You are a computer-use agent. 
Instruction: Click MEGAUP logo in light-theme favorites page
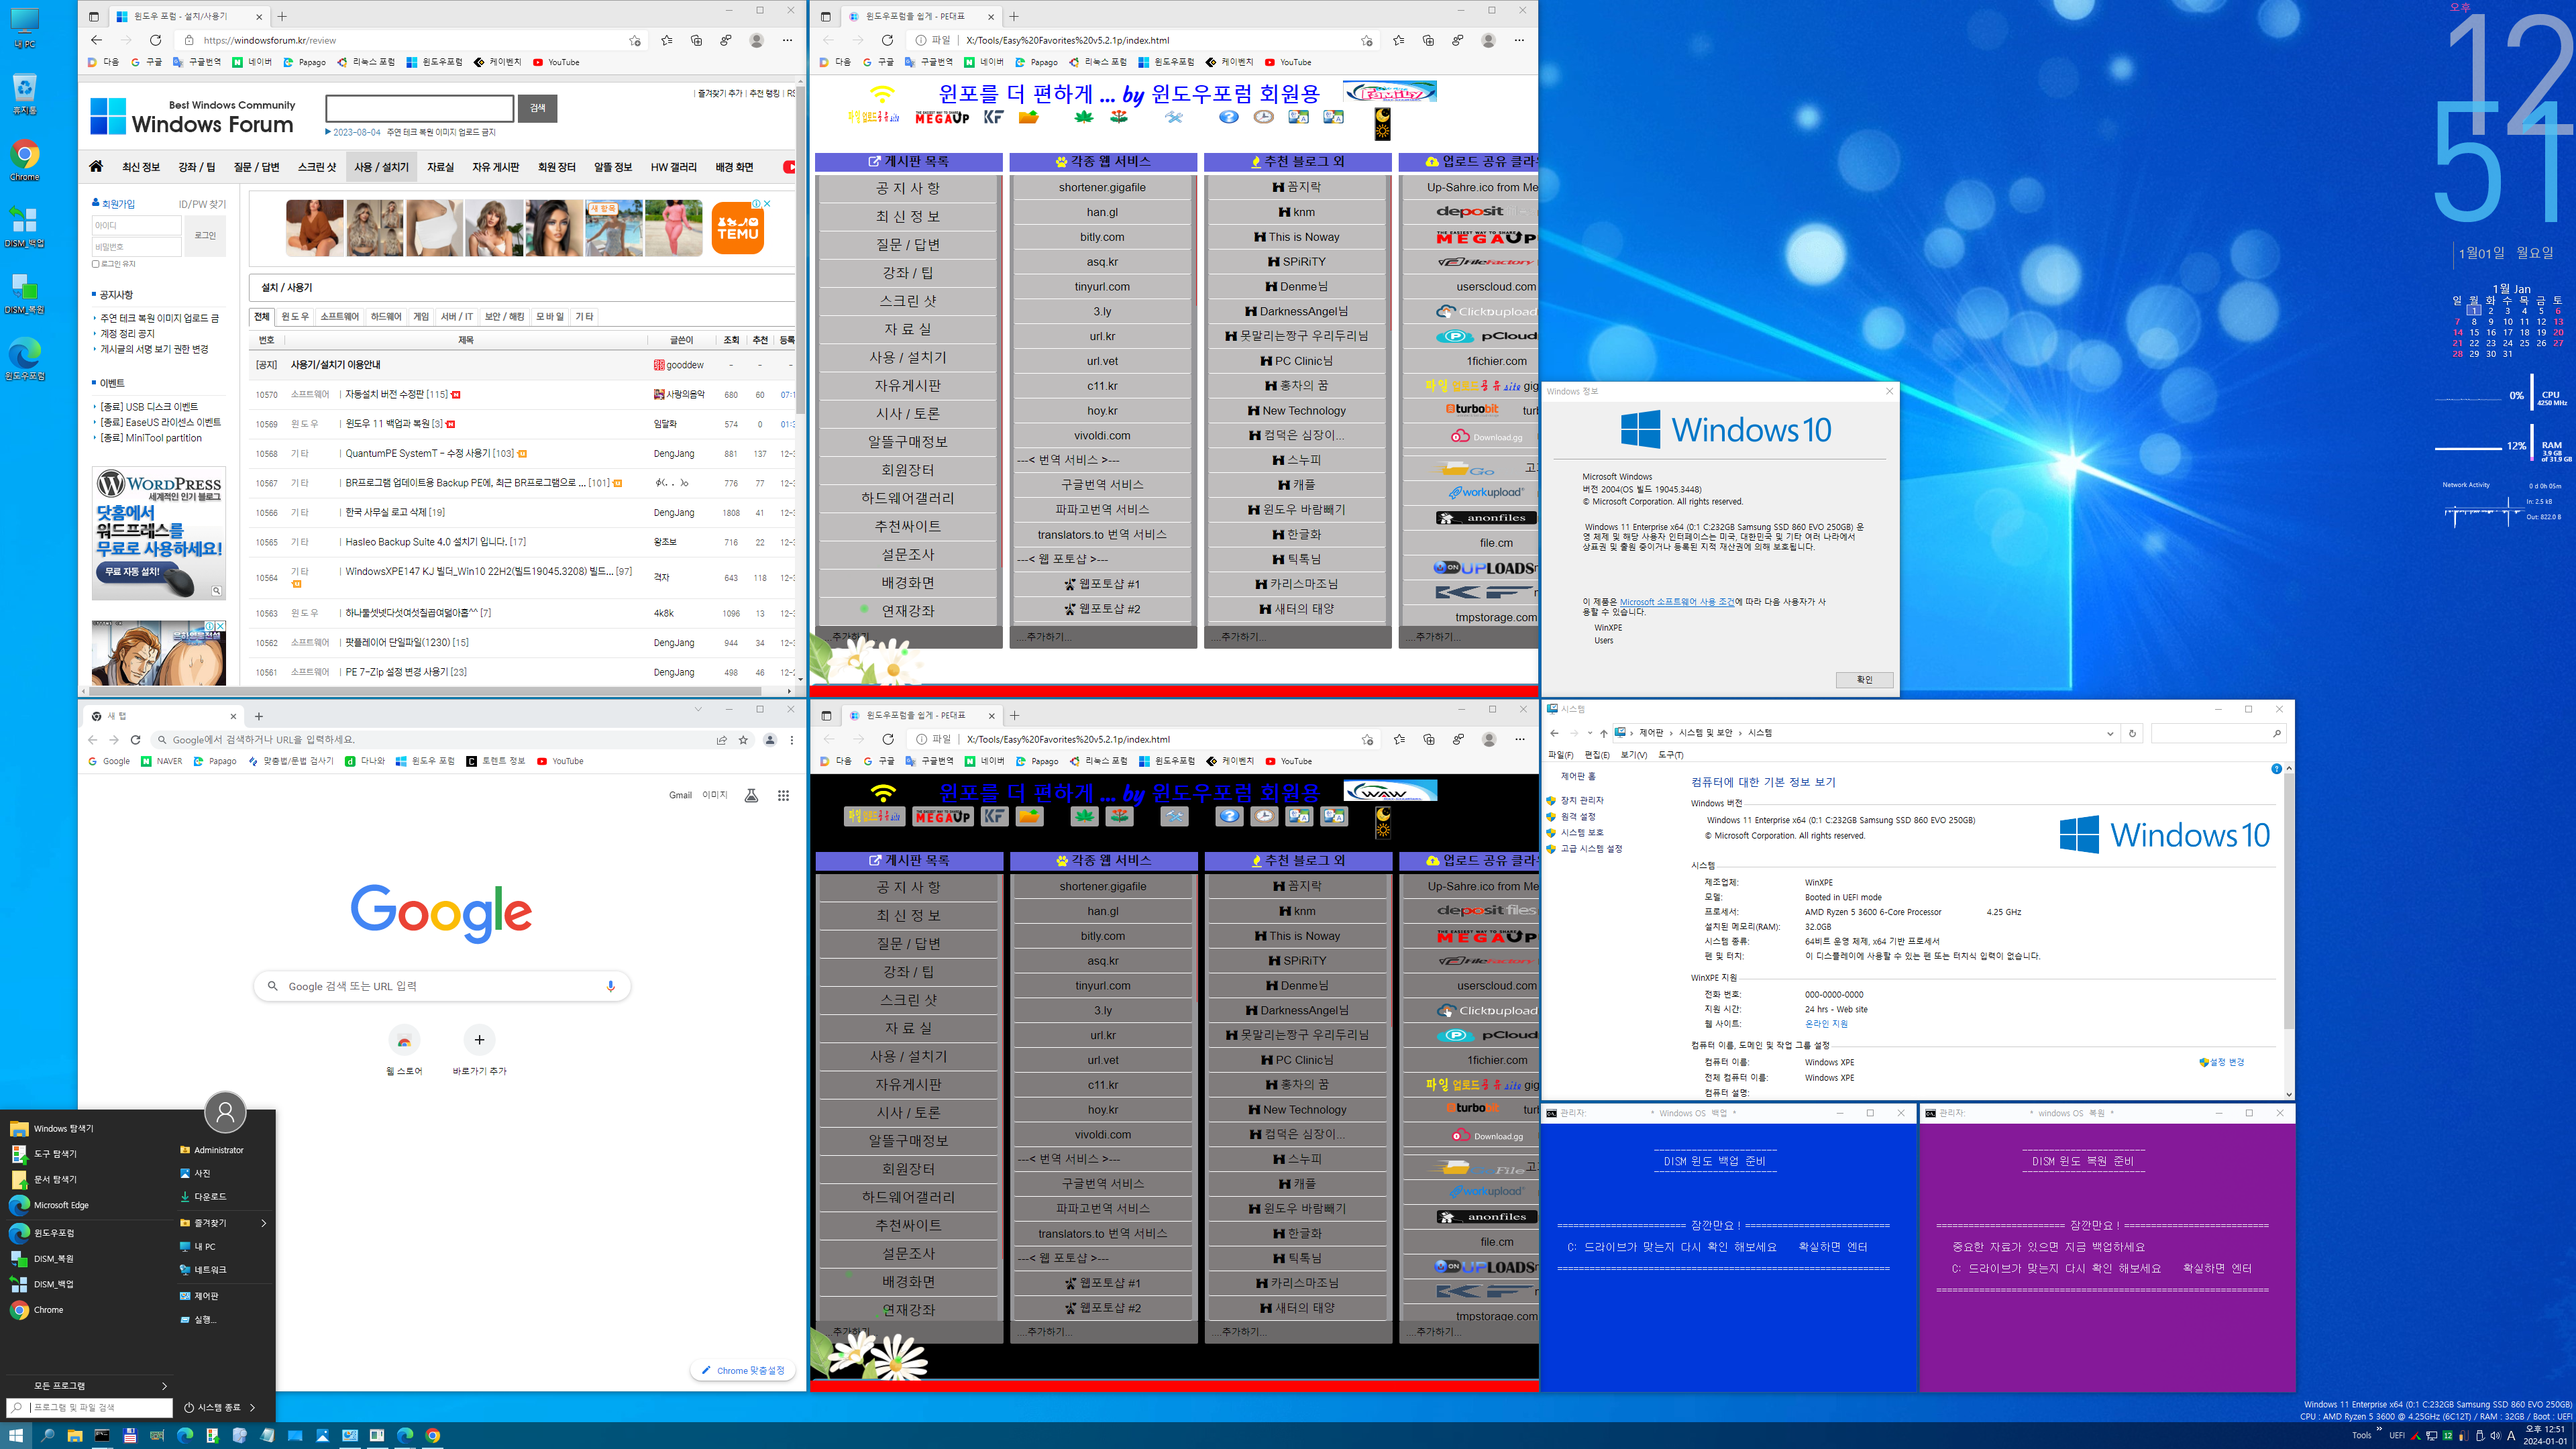pyautogui.click(x=942, y=117)
